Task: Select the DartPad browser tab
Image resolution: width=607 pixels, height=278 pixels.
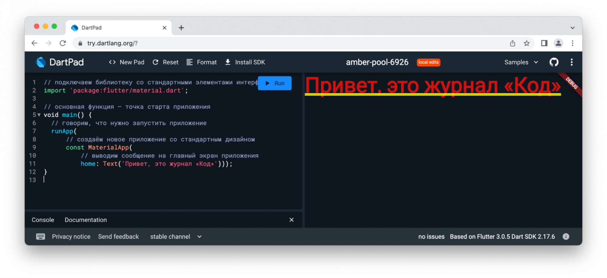Action: pyautogui.click(x=119, y=28)
